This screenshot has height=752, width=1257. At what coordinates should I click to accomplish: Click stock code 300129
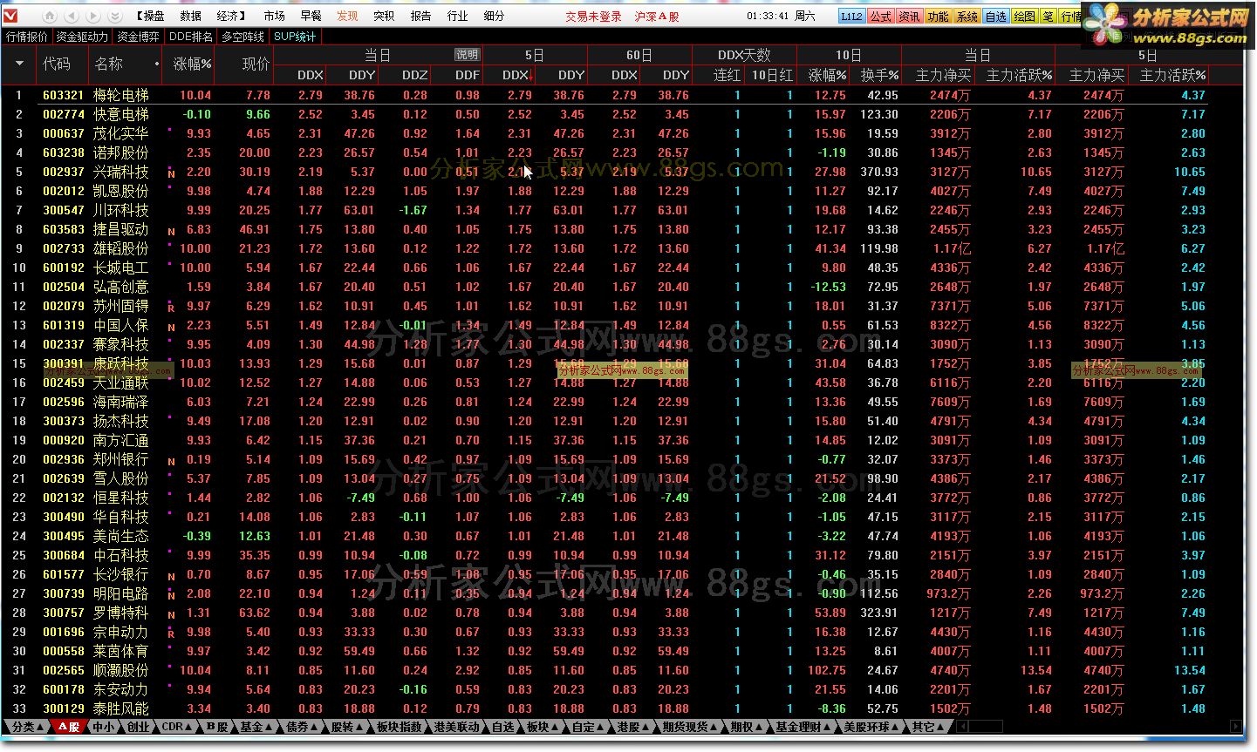64,708
